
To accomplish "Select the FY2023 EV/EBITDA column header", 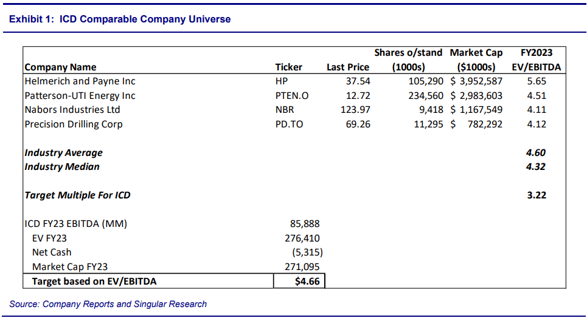I will pyautogui.click(x=537, y=59).
